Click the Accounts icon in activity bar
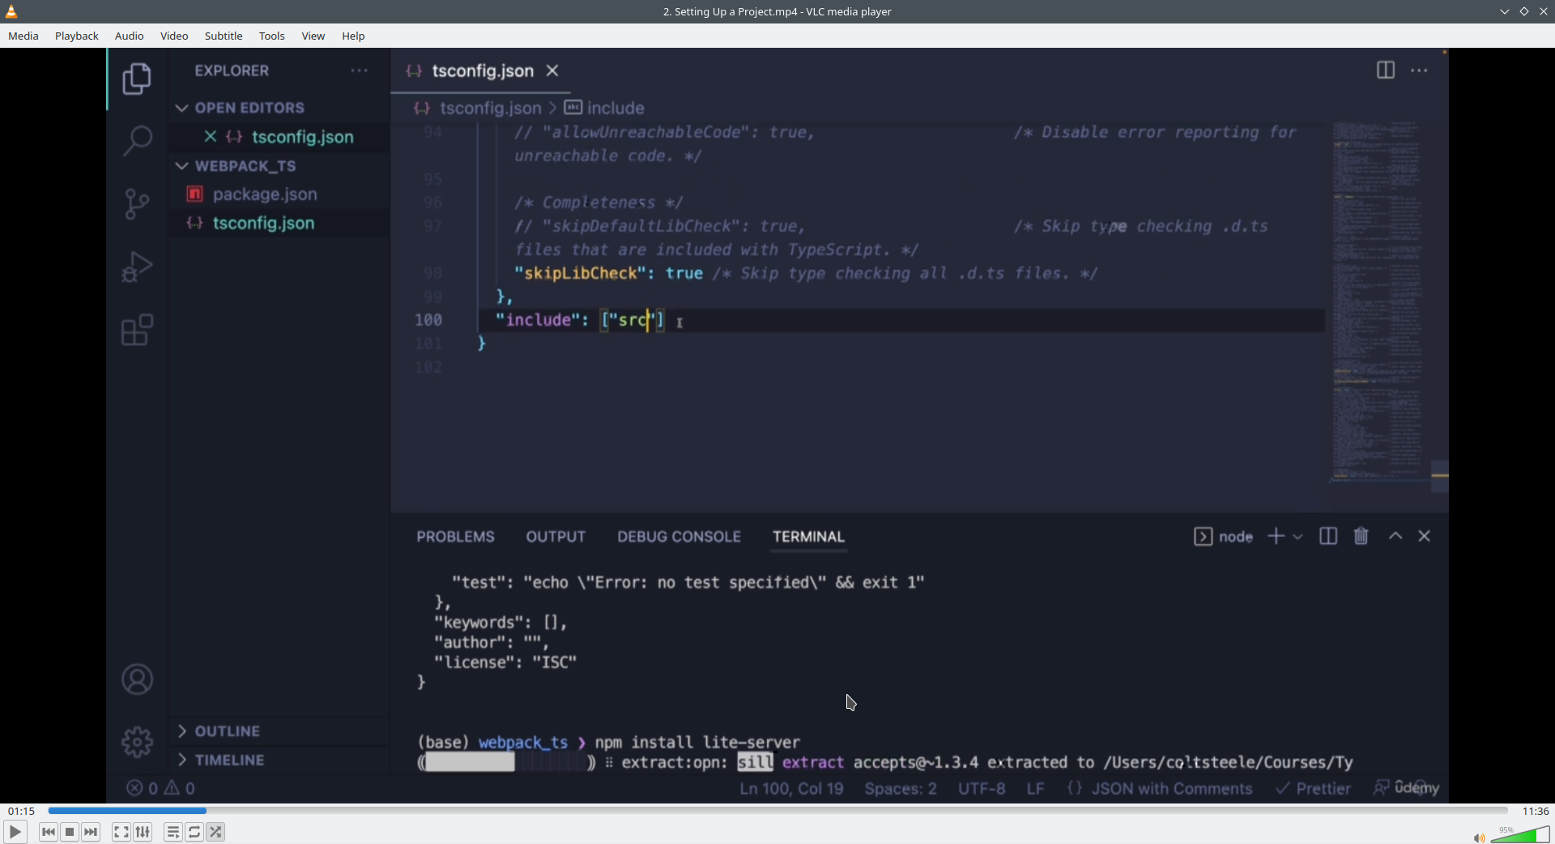The width and height of the screenshot is (1555, 844). click(137, 680)
